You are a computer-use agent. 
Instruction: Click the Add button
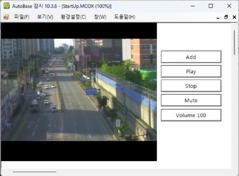[x=191, y=57]
